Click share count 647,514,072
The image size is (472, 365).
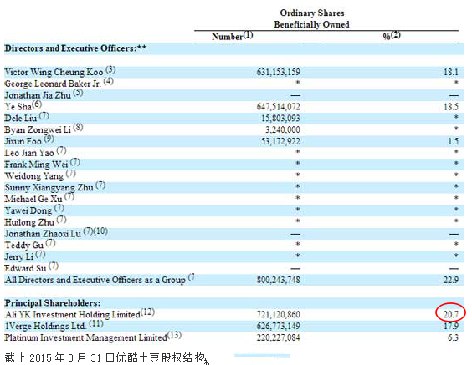[x=278, y=107]
